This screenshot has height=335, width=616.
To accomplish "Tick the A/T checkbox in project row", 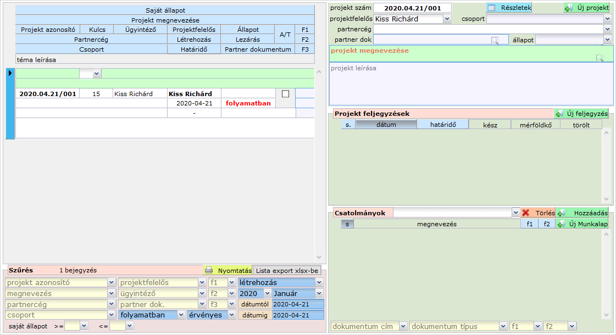I will [285, 94].
